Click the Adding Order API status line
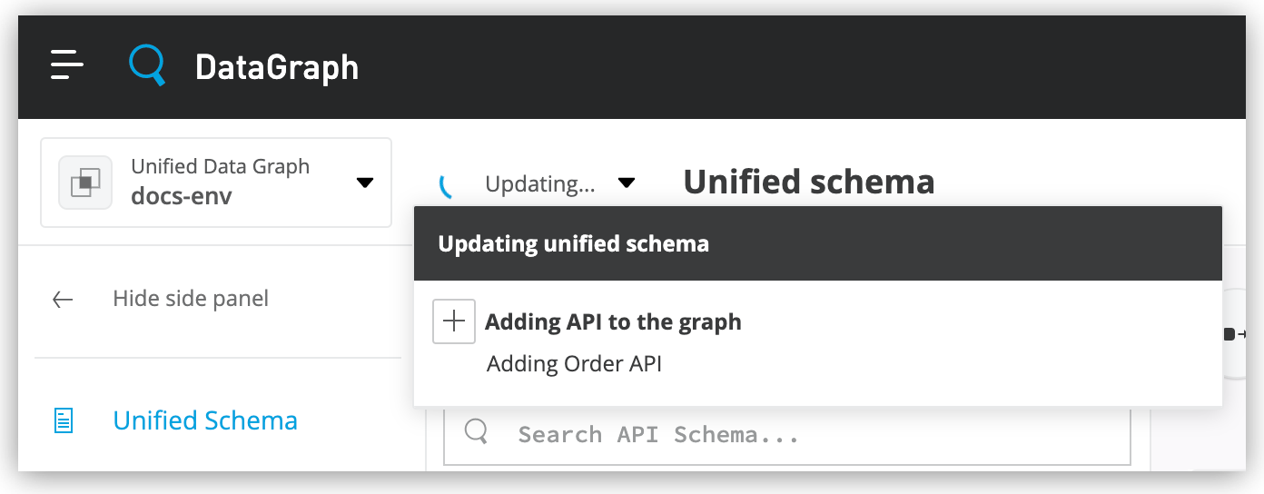The width and height of the screenshot is (1264, 494). (x=574, y=364)
